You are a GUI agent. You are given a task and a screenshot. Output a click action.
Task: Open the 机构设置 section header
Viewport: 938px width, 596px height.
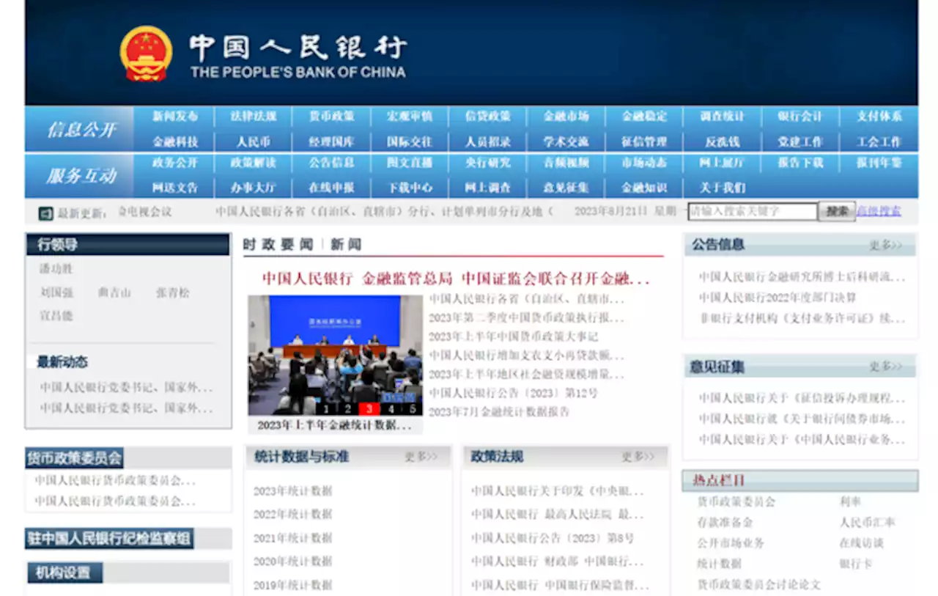coord(64,573)
